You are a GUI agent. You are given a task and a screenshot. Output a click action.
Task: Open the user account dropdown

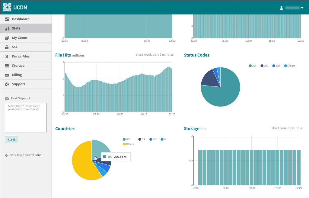(x=291, y=8)
